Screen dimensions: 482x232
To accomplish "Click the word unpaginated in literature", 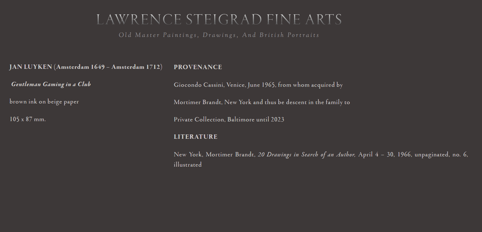I will [432, 154].
